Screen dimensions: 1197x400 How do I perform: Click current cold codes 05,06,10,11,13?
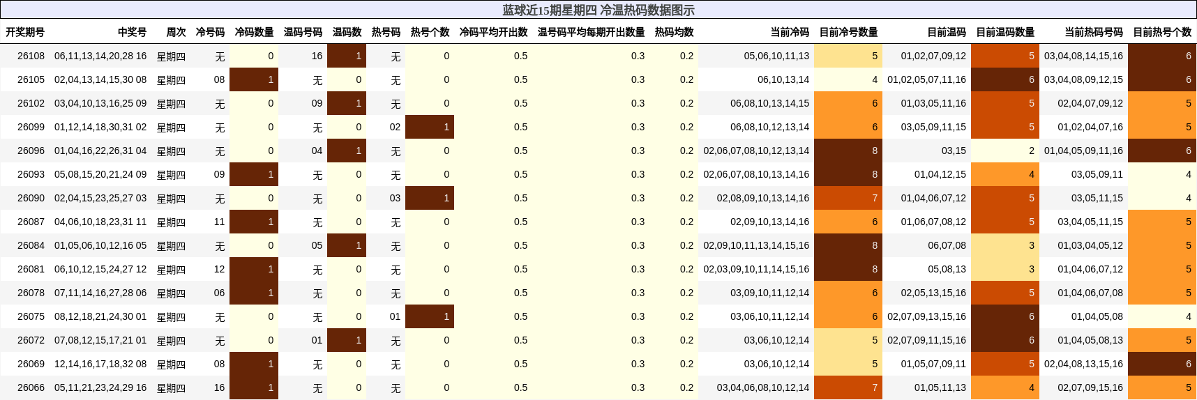(x=776, y=56)
